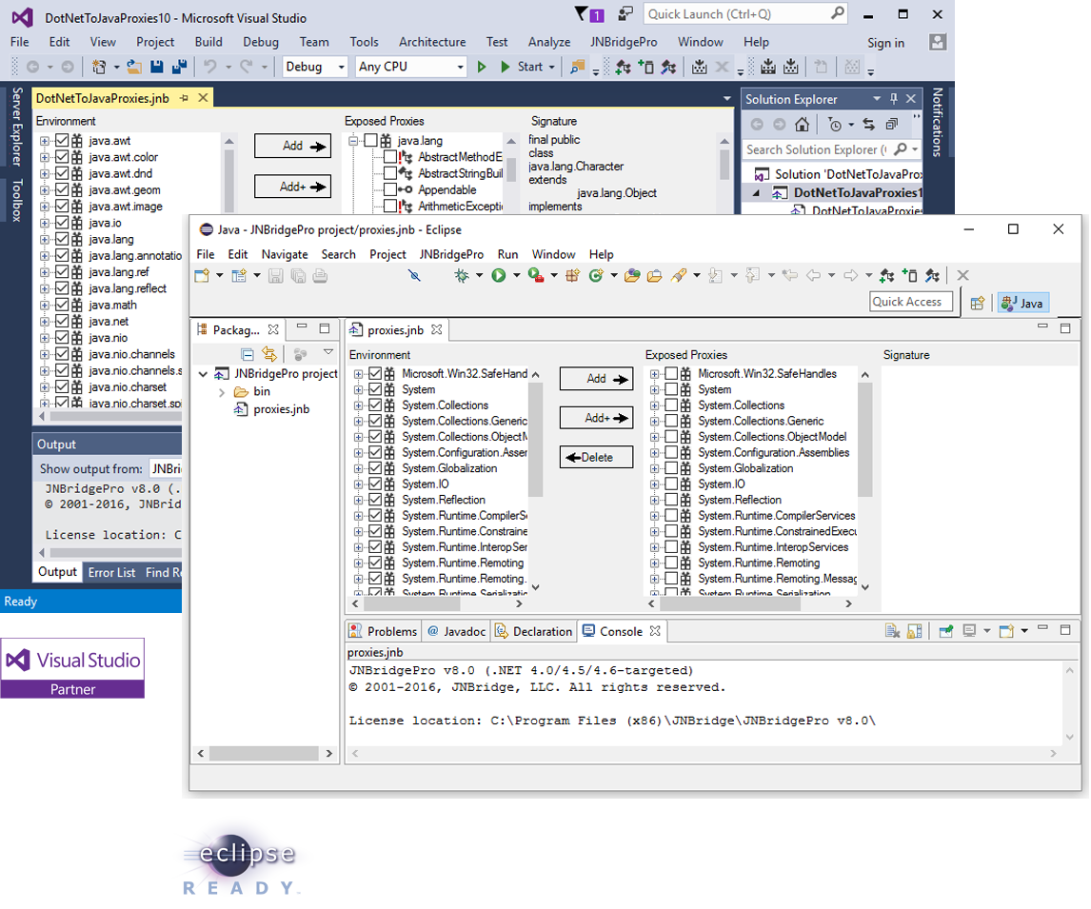Check System.Globalization in Eclipse Exposed Proxies
The width and height of the screenshot is (1091, 909).
[671, 468]
